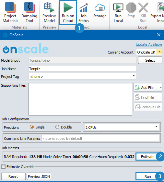Open the Current Account dropdown
The image size is (164, 182).
pos(159,52)
